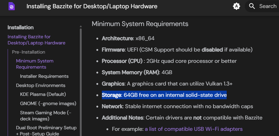Click the sidebar vertical scrollbar
The height and width of the screenshot is (136, 279).
coord(81,80)
